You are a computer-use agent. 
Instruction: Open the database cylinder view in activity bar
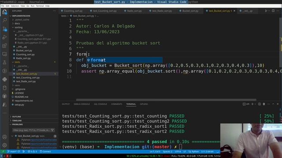[x=4, y=88]
